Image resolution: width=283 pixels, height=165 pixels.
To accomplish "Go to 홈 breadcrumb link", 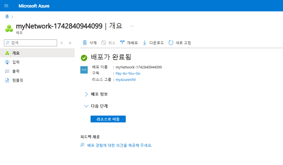I will [7, 16].
